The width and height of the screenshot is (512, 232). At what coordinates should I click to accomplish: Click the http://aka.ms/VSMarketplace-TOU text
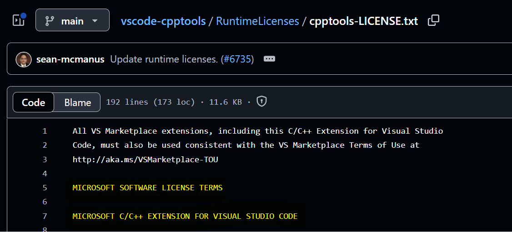(x=146, y=160)
